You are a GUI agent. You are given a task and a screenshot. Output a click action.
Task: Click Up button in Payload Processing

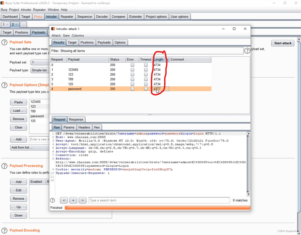pyautogui.click(x=18, y=207)
